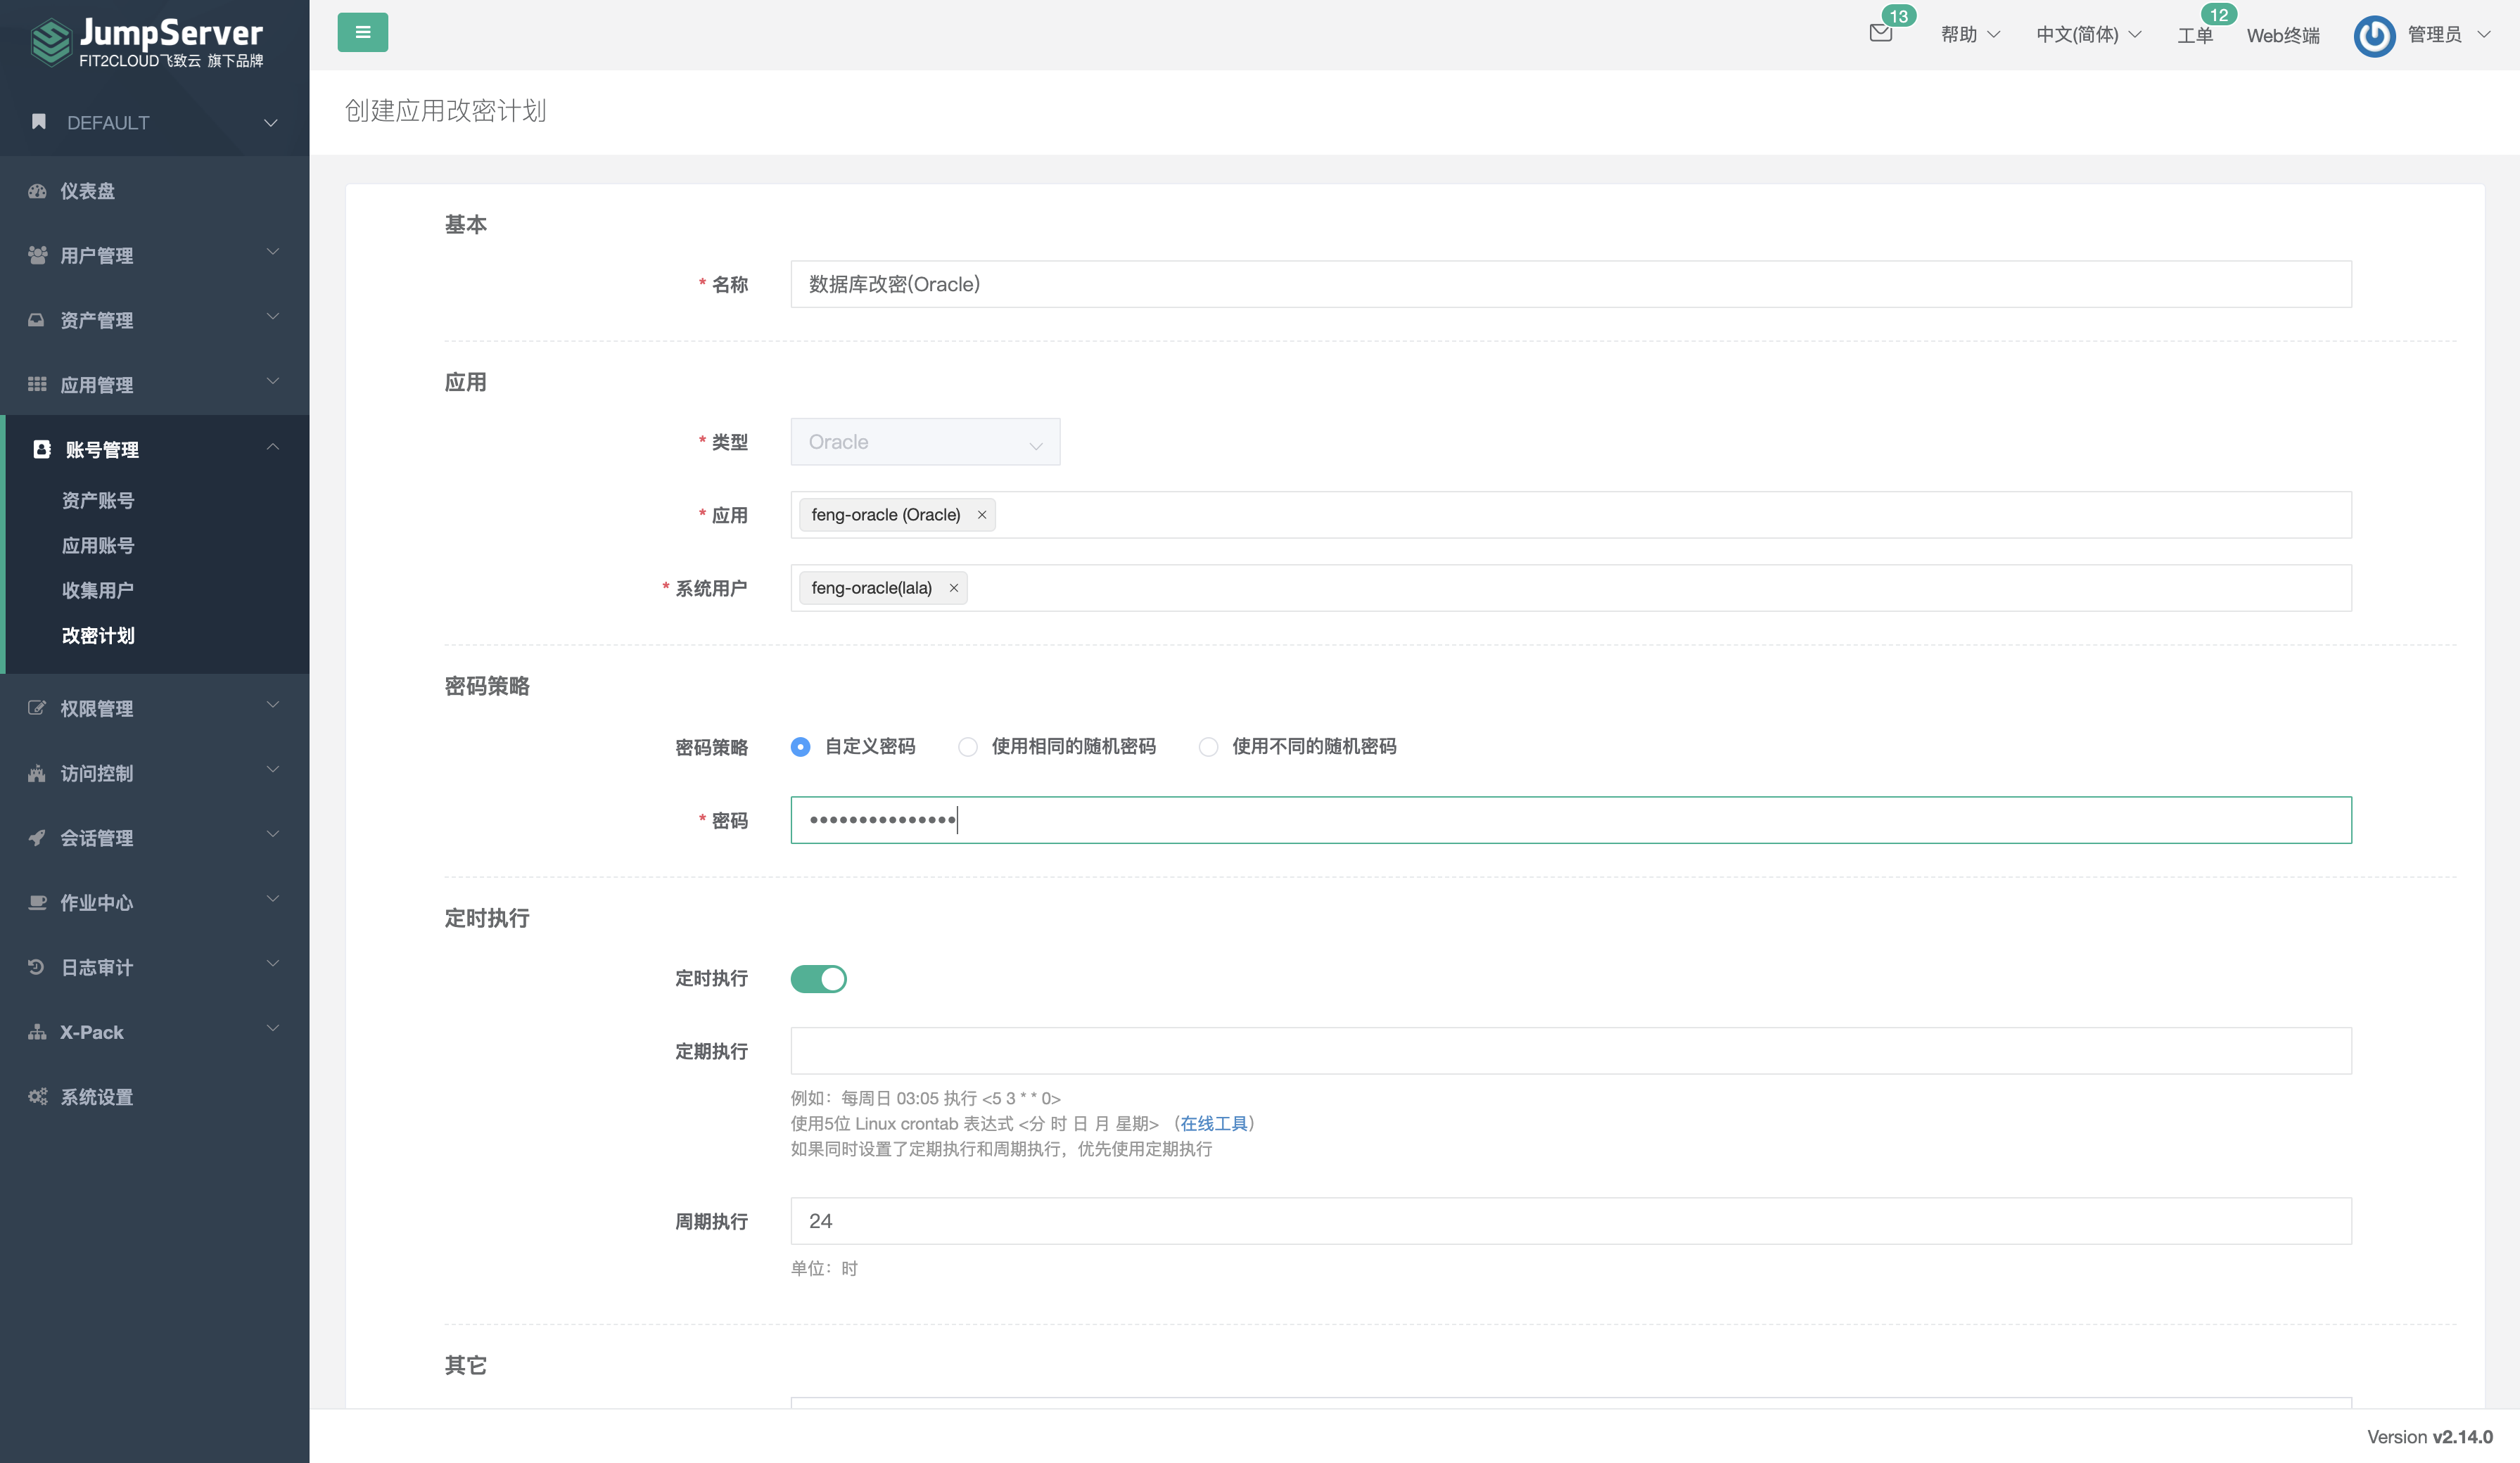Click into the 应用 multi-select field
Viewport: 2520px width, 1463px height.
point(1571,515)
